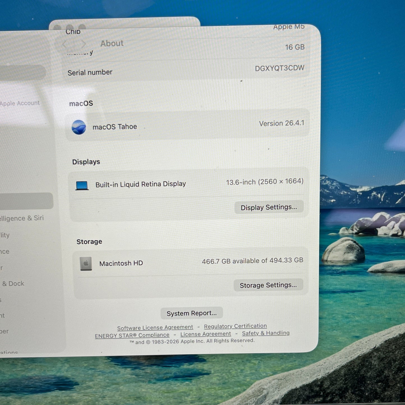The height and width of the screenshot is (405, 405).
Task: Click the Displays section heading
Action: click(x=86, y=162)
